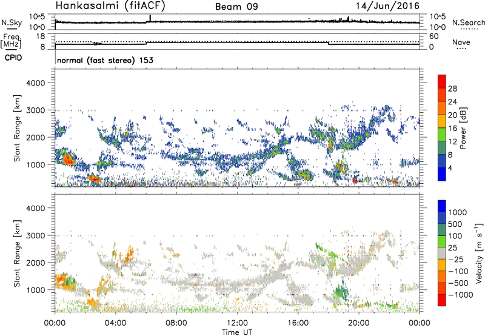Click the N.Sky noise spike near 06:00
Screen dimensions: 485x336
tap(150, 18)
